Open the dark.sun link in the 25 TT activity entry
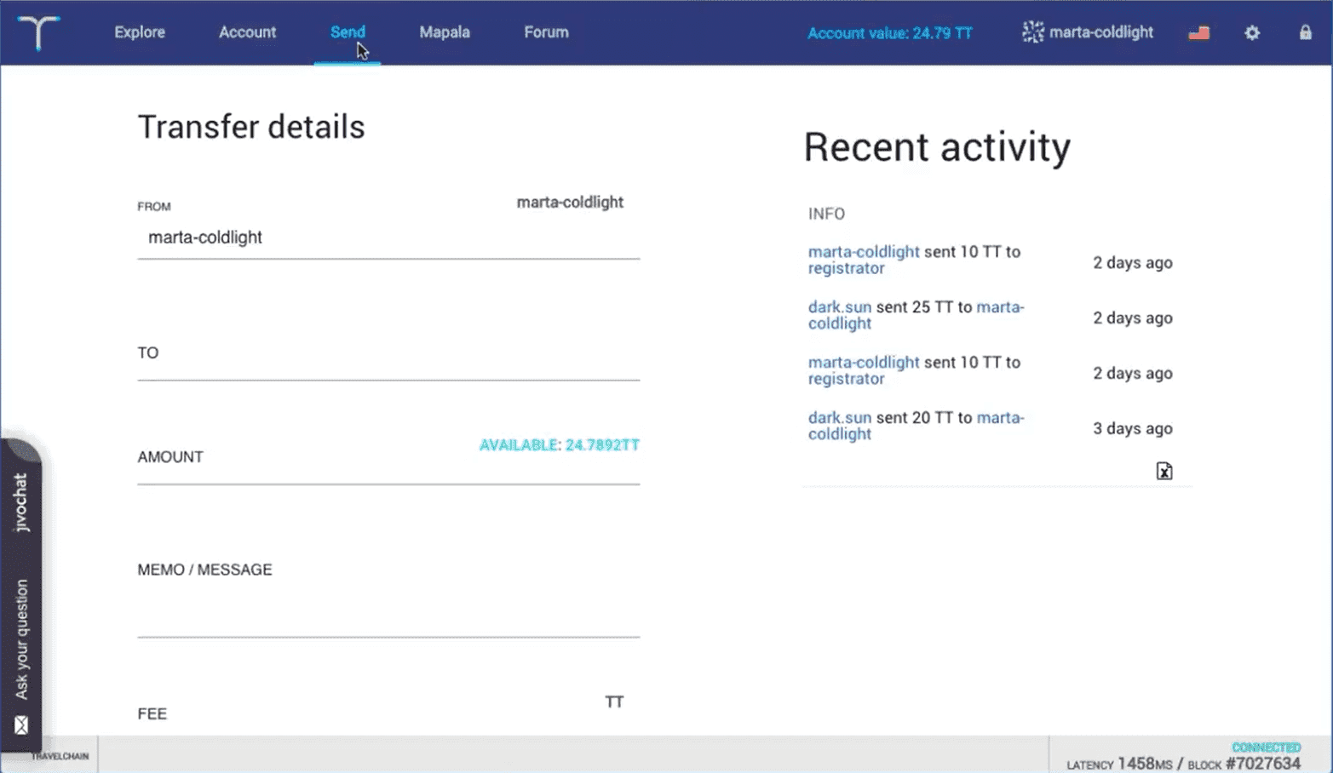1333x773 pixels. 840,307
